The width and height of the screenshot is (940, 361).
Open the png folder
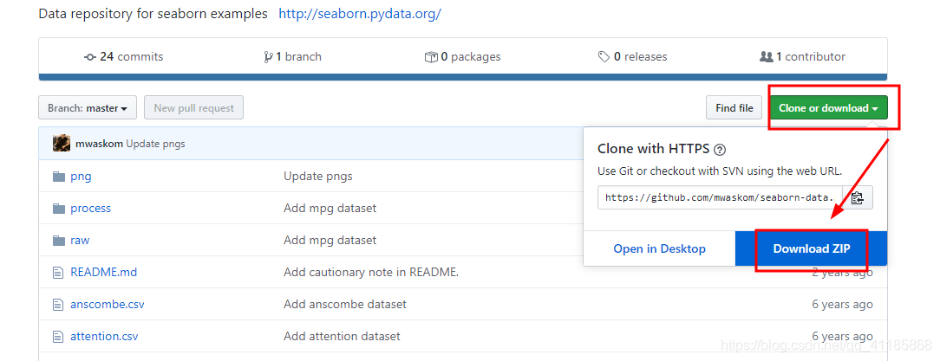[81, 176]
